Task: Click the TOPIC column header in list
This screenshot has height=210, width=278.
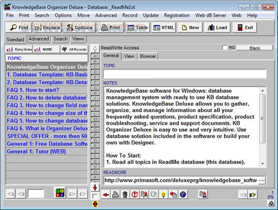Action: 47,58
